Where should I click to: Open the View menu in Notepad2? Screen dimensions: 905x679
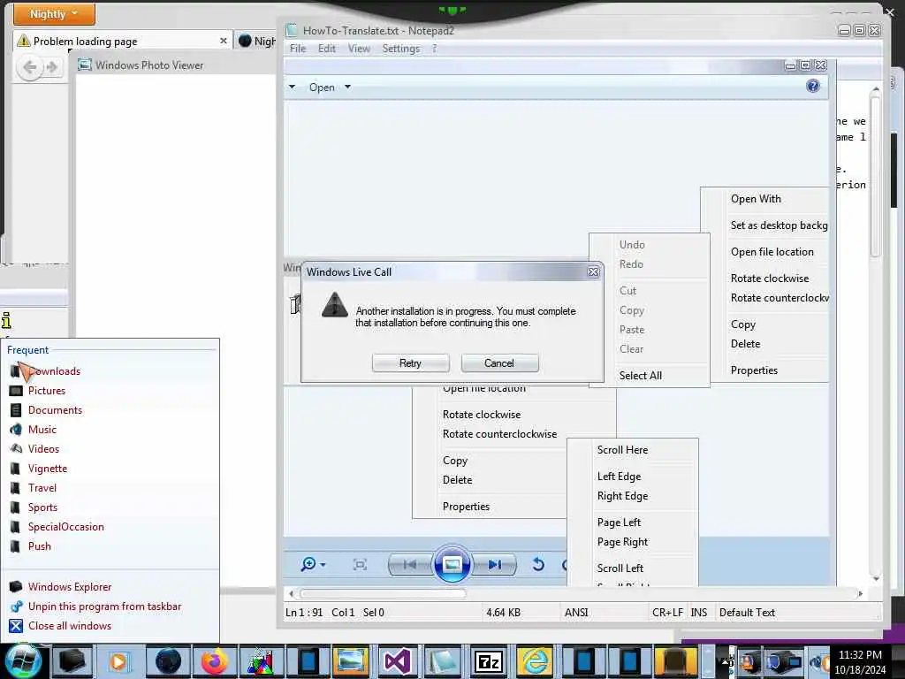click(359, 49)
